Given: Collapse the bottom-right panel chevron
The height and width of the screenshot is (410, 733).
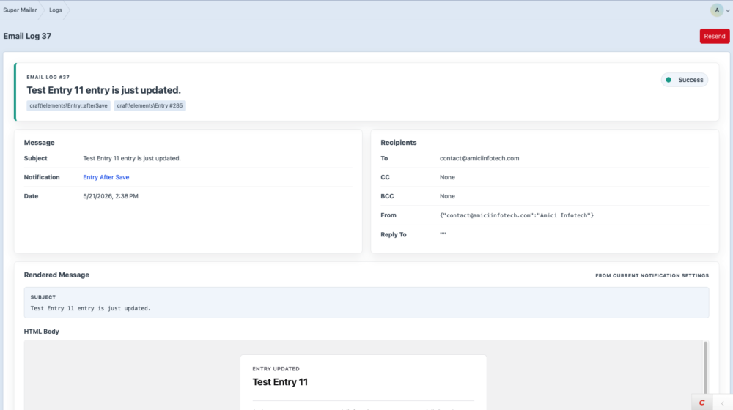Looking at the screenshot, I should (x=723, y=403).
